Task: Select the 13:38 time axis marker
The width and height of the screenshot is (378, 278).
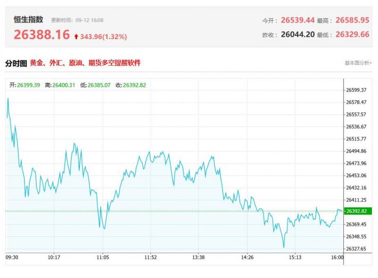Action: [198, 257]
